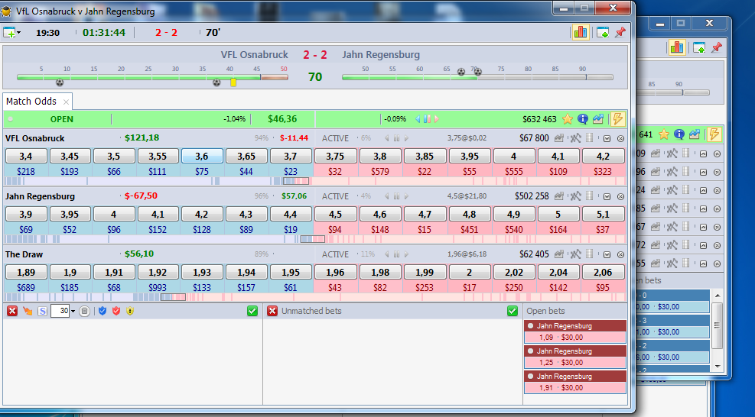755x417 pixels.
Task: Click tools icon in VFL Osnabruck row
Action: [575, 138]
